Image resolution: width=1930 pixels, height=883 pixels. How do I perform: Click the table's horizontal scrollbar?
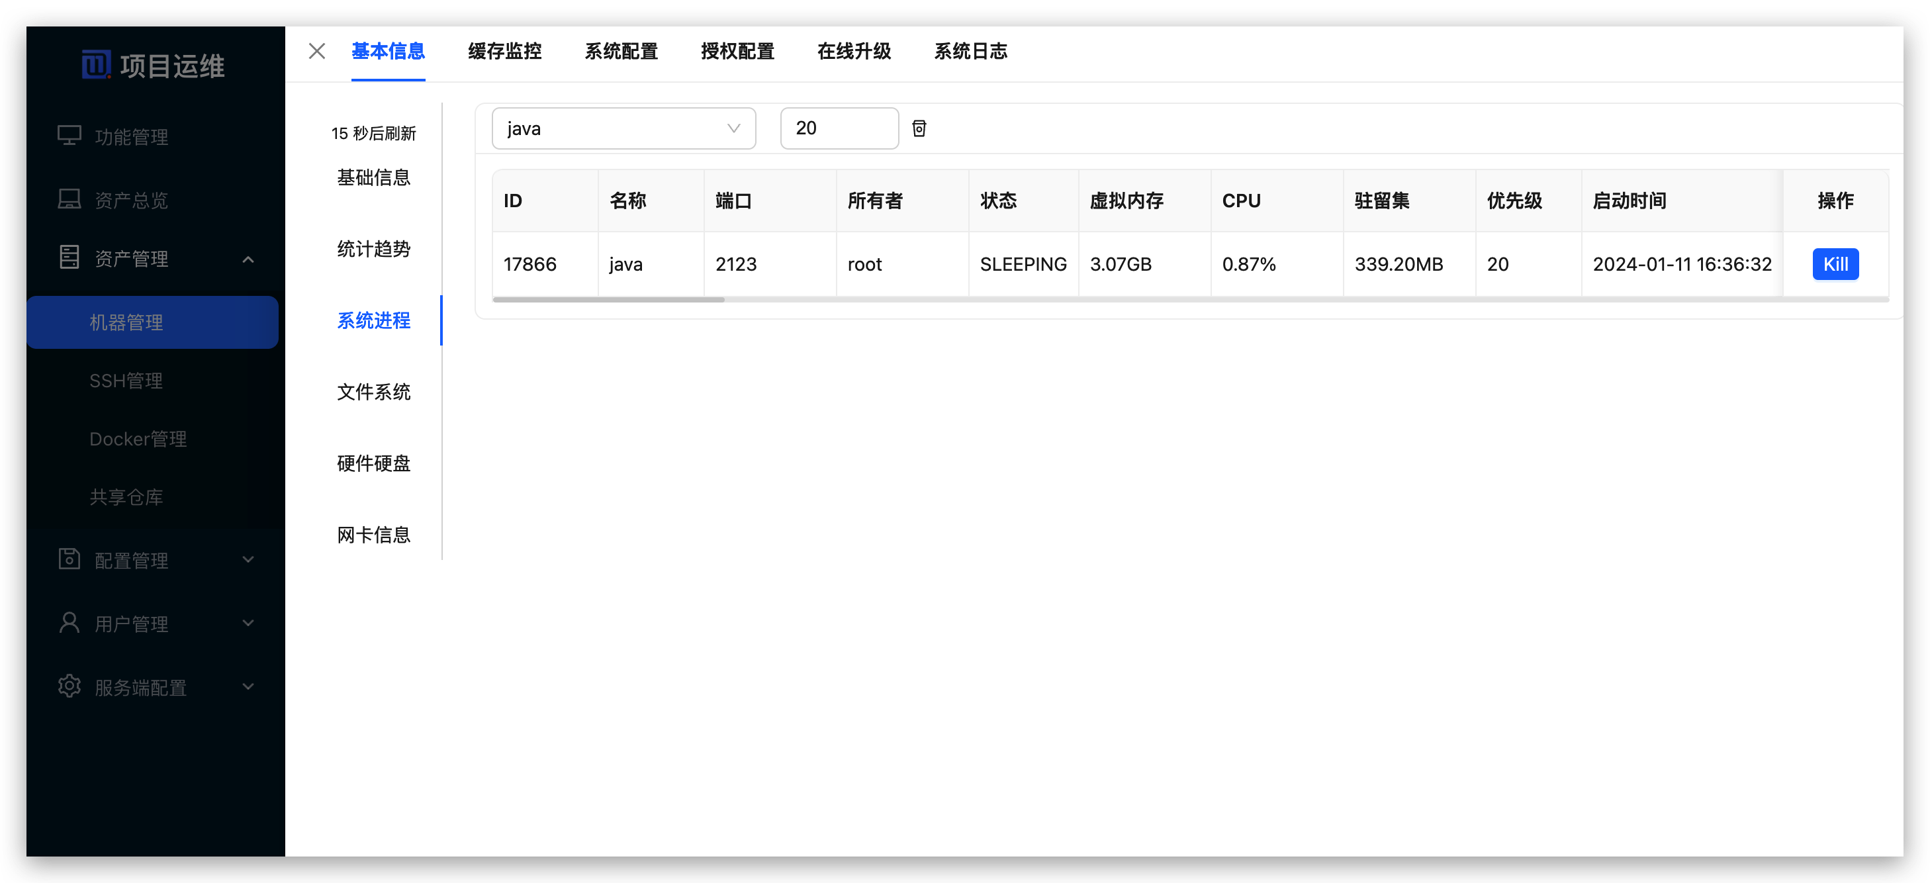tap(608, 300)
